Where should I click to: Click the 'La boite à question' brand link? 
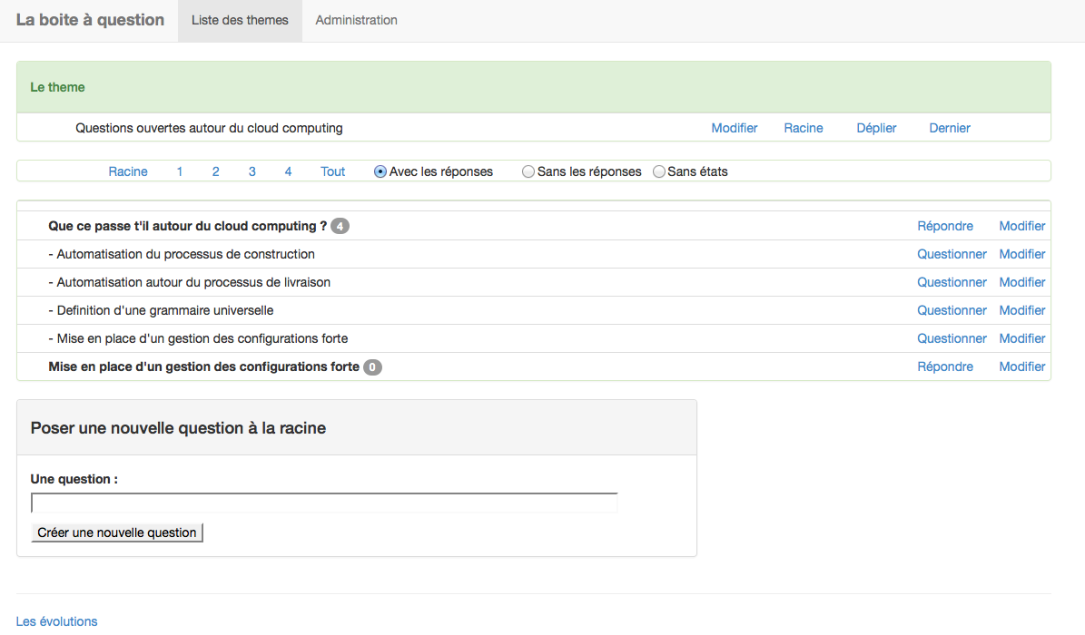pyautogui.click(x=90, y=20)
